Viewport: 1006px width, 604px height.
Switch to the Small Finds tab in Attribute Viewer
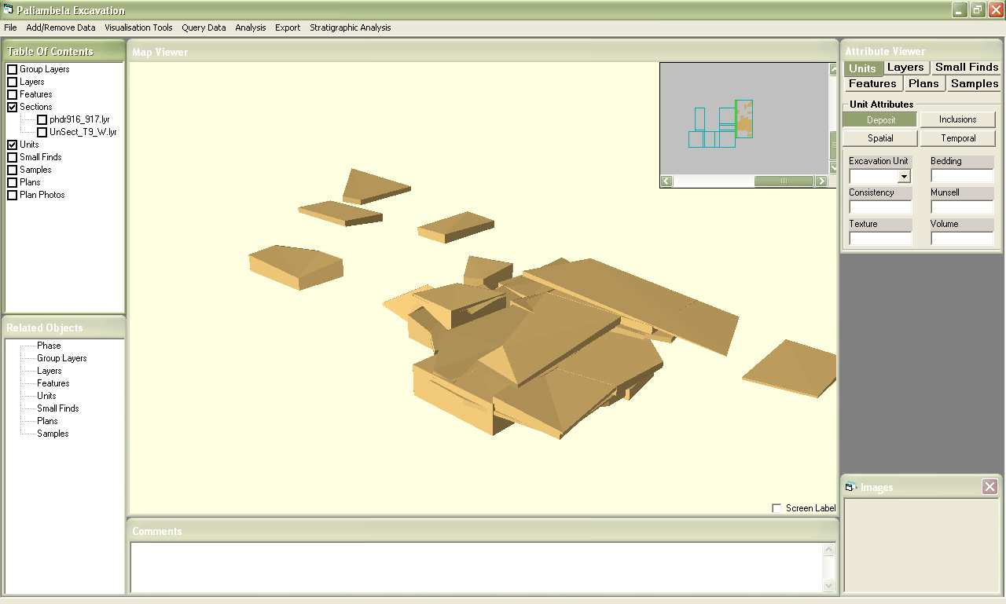(x=967, y=68)
